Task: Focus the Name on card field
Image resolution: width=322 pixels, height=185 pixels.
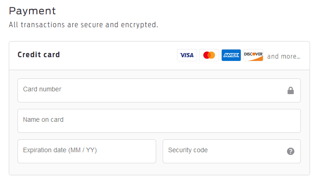Action: tap(159, 121)
